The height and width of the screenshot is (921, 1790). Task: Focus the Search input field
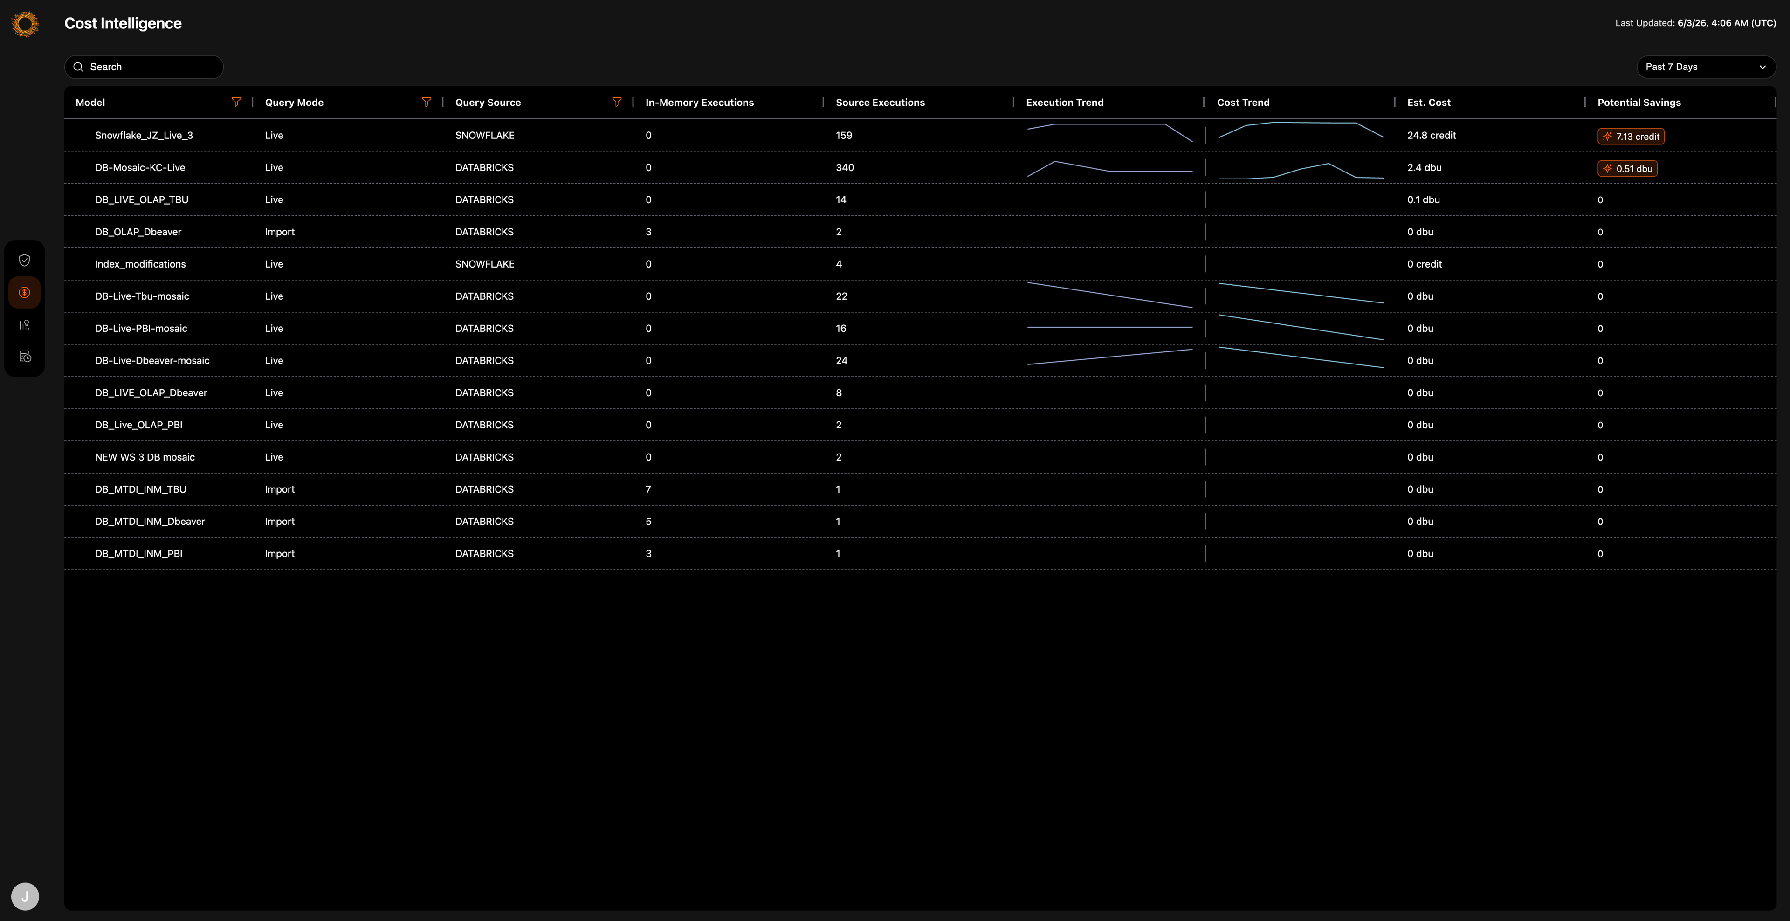click(x=144, y=67)
